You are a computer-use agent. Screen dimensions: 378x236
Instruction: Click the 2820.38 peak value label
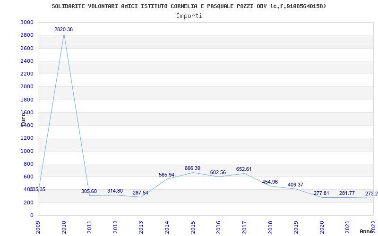coord(63,29)
